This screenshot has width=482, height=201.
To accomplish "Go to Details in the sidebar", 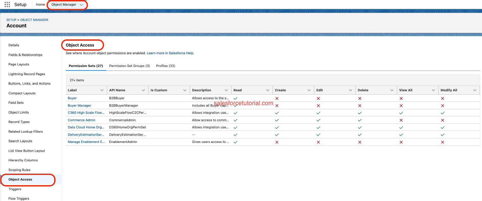I will 14,45.
